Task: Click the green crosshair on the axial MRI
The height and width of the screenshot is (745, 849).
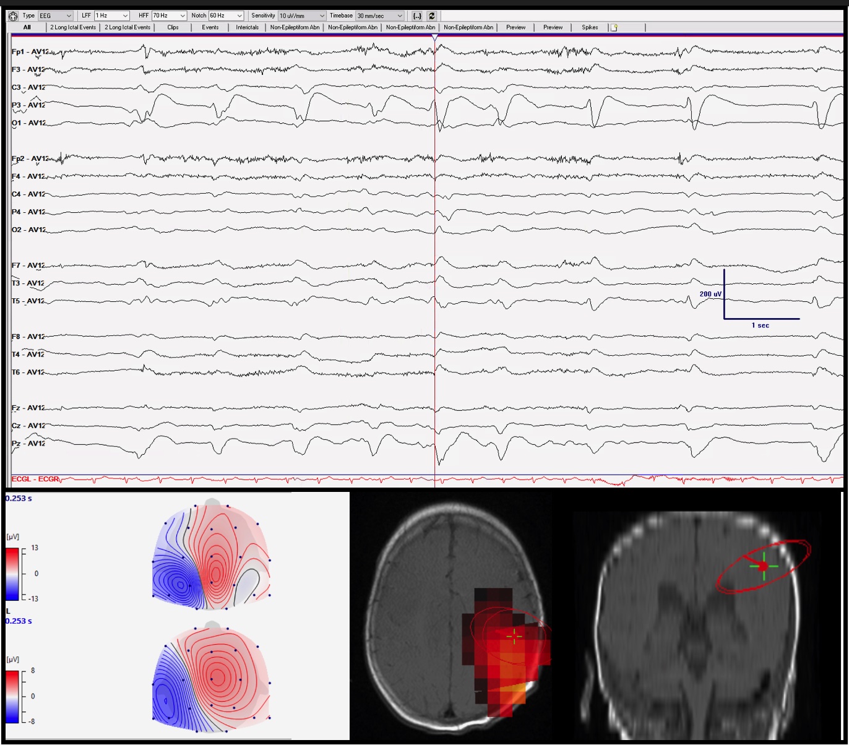Action: pyautogui.click(x=514, y=635)
